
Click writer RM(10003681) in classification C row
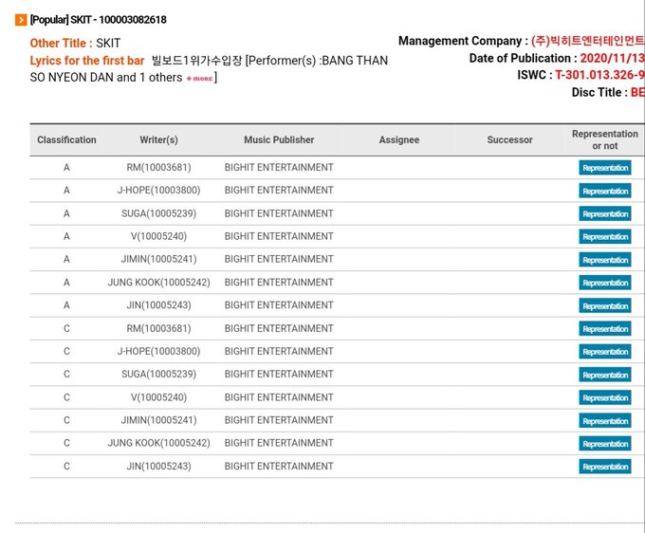pyautogui.click(x=158, y=328)
